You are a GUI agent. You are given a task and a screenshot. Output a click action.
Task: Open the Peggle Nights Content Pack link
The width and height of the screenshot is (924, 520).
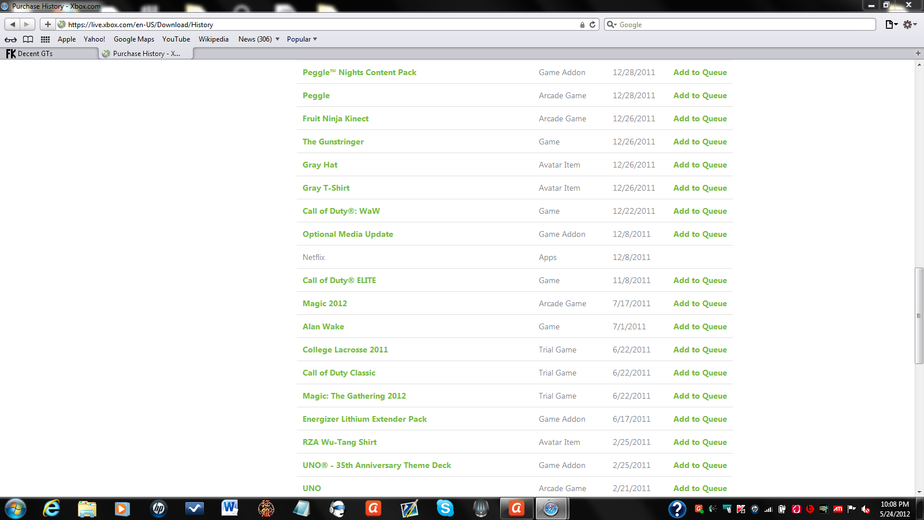click(x=359, y=72)
